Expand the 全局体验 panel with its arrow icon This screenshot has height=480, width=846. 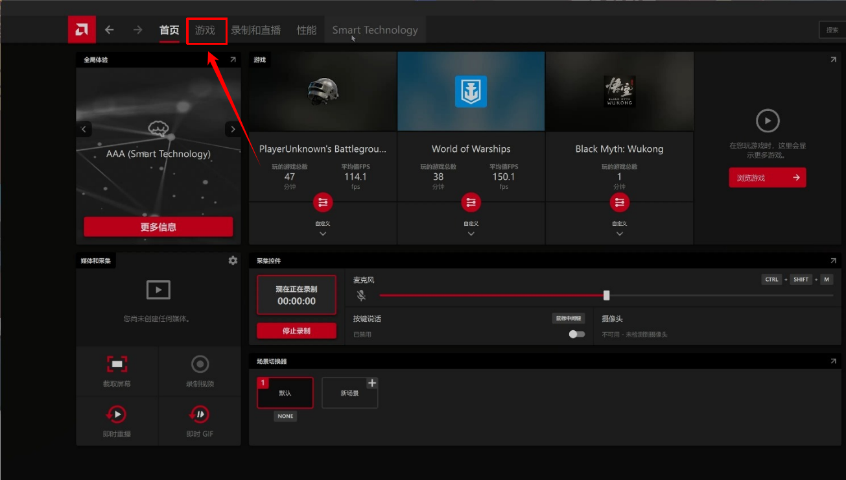coord(233,60)
